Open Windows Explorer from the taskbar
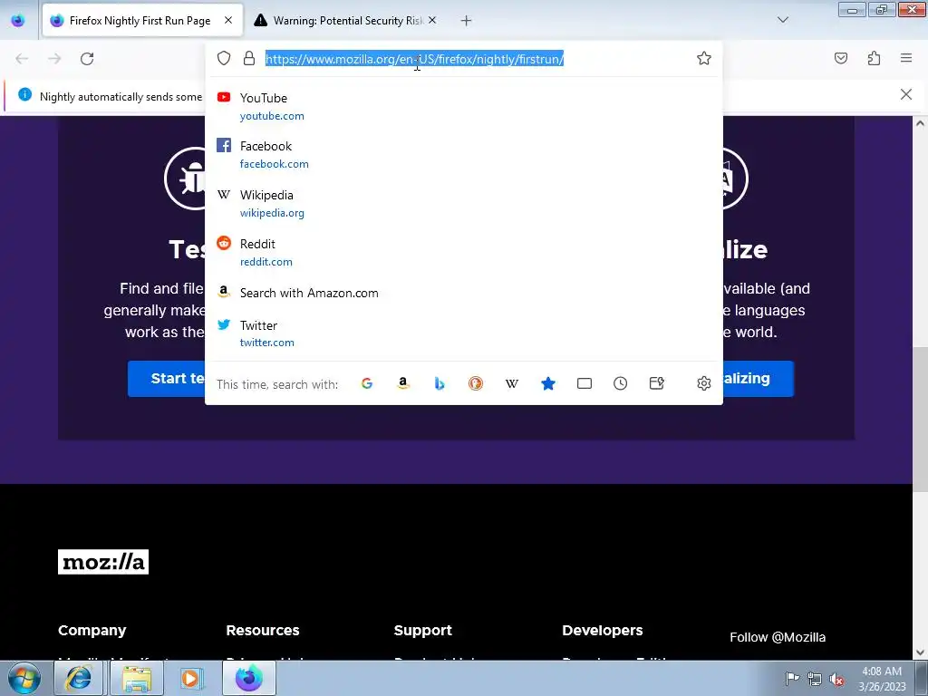This screenshot has height=696, width=928. (137, 678)
